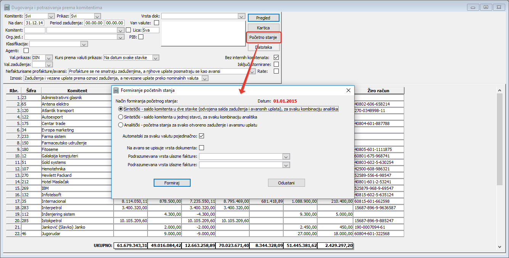Viewport: 509px width, 258px height.
Task: Toggle the Van valute checkbox
Action: point(156,23)
